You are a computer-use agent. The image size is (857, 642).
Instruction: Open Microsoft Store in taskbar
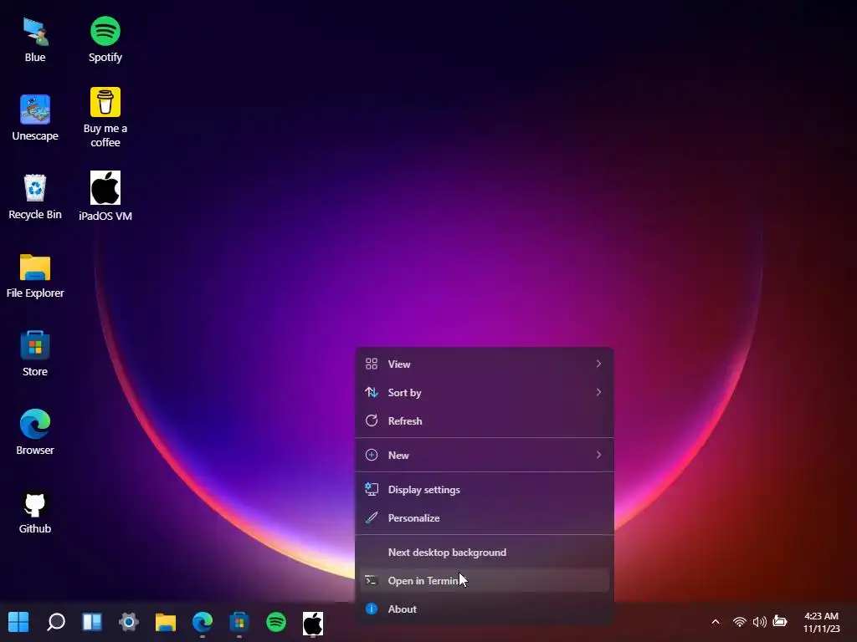[239, 622]
